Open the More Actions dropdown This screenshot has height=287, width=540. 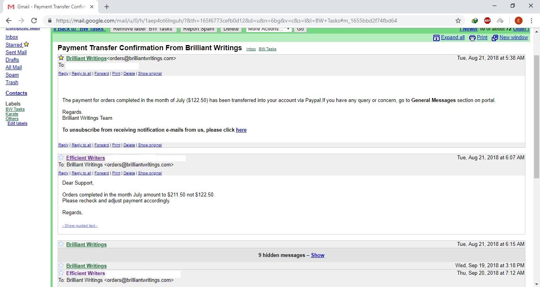tap(269, 29)
